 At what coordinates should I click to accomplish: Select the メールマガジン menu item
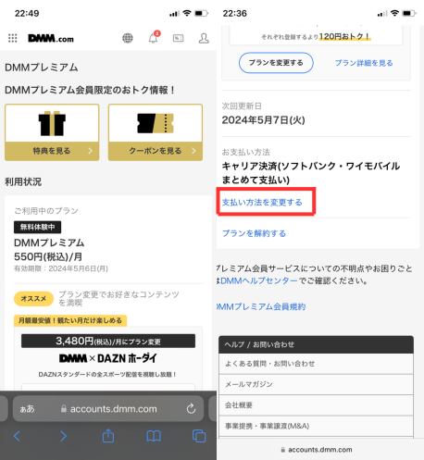click(316, 384)
